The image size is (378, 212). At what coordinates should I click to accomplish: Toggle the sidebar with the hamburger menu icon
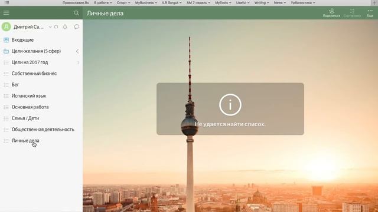click(x=6, y=13)
